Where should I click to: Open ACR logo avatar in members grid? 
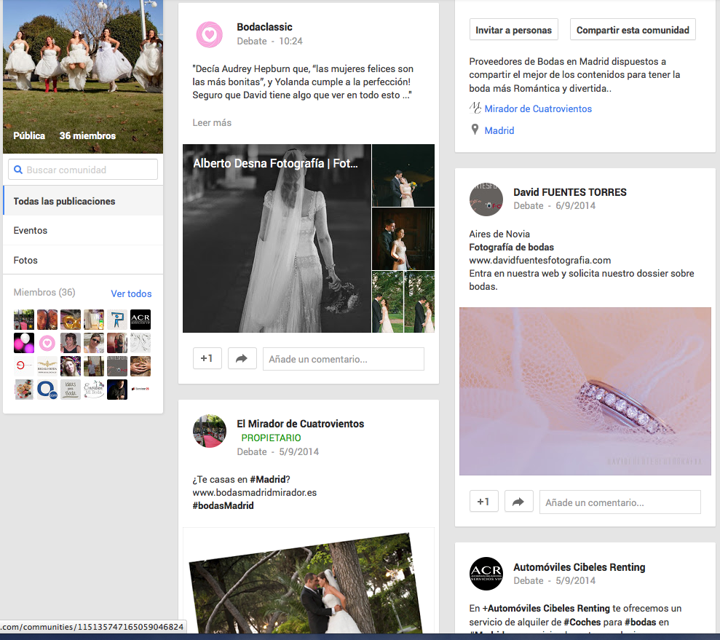pos(140,320)
